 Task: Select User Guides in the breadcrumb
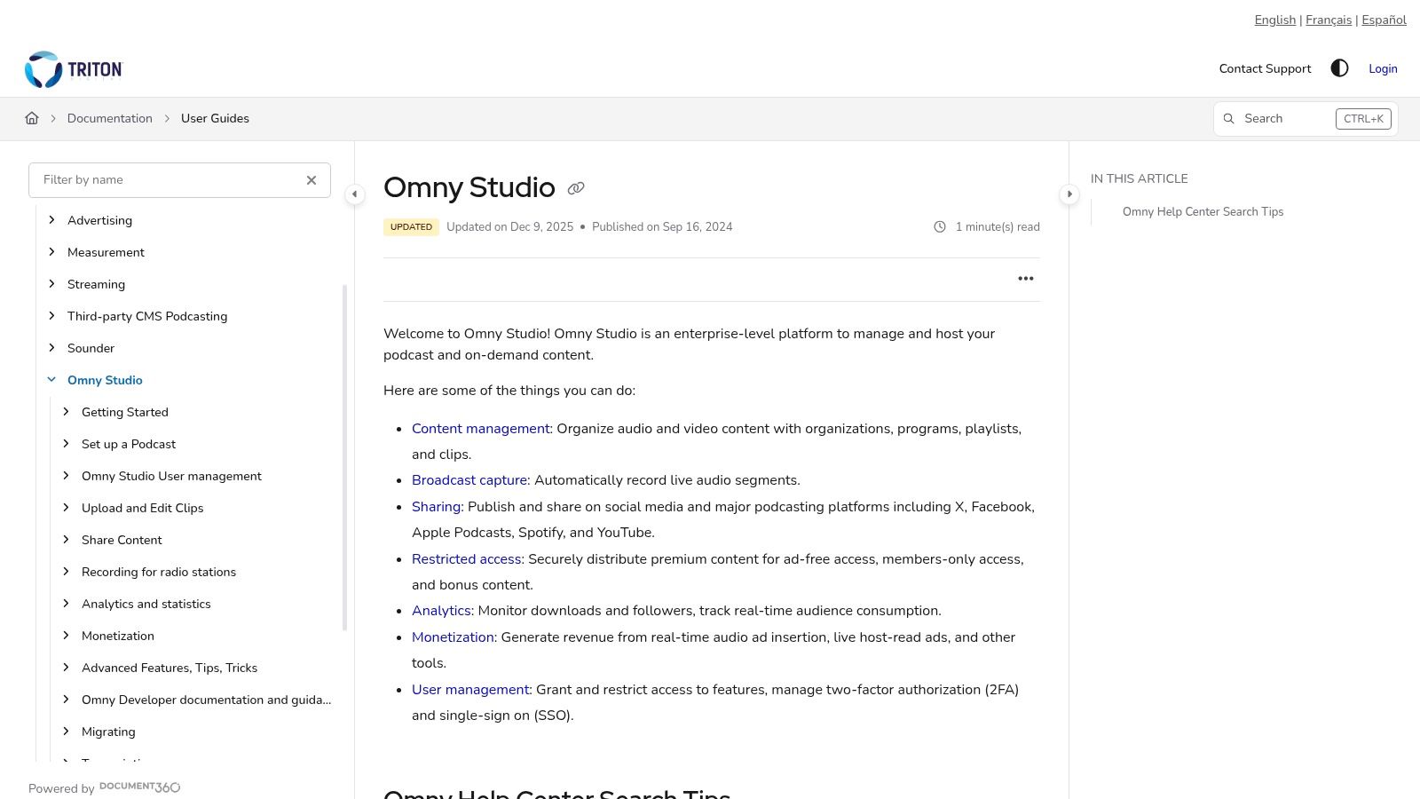(x=215, y=118)
